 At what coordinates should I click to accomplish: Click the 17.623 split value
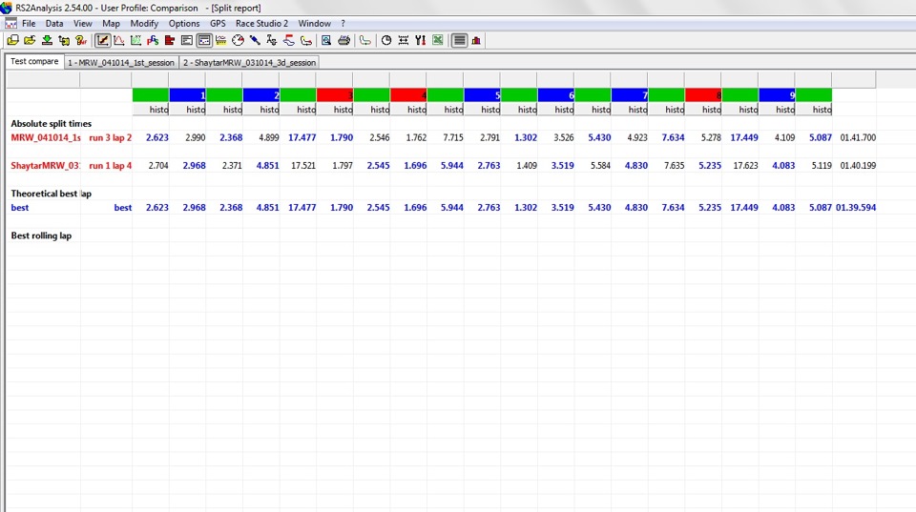click(x=745, y=166)
